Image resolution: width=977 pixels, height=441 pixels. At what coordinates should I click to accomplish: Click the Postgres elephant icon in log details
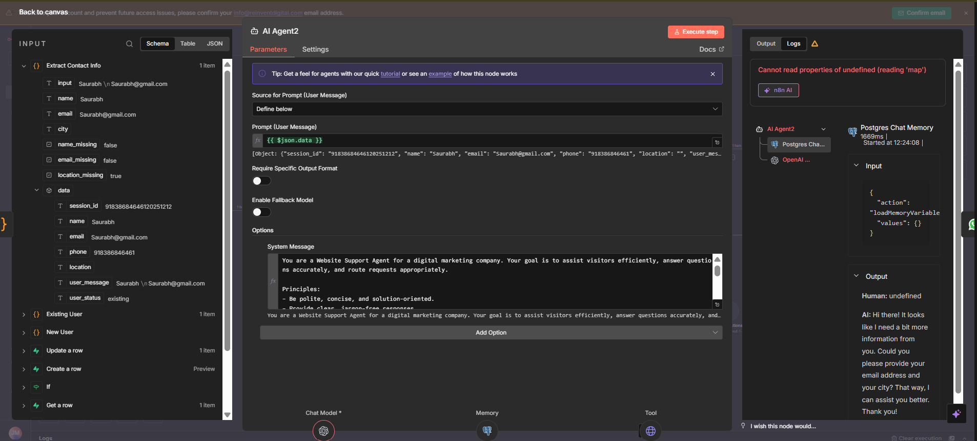click(852, 132)
